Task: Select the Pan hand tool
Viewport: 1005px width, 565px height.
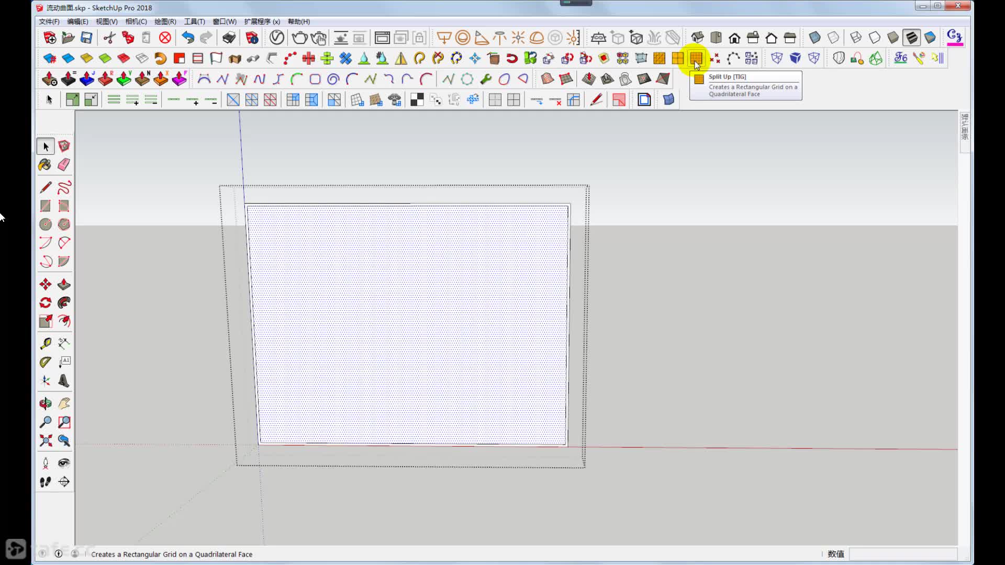Action: [x=64, y=403]
